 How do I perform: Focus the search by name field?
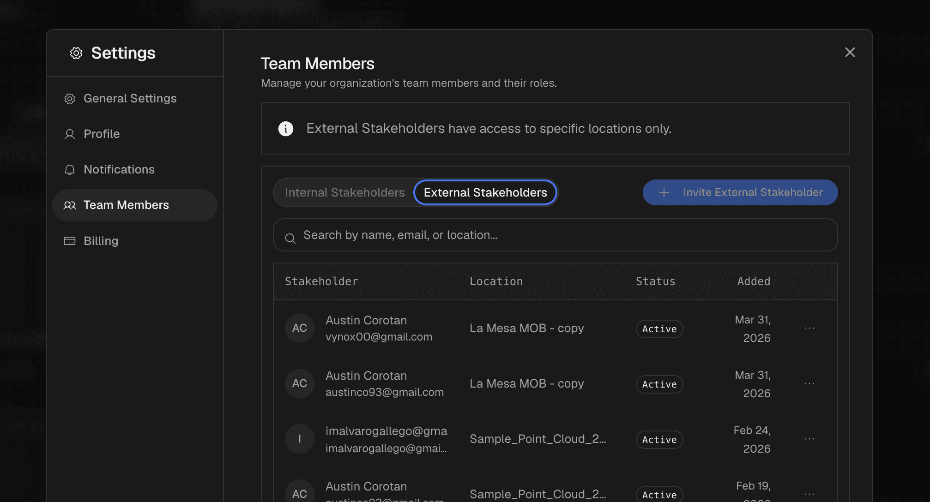tap(554, 235)
